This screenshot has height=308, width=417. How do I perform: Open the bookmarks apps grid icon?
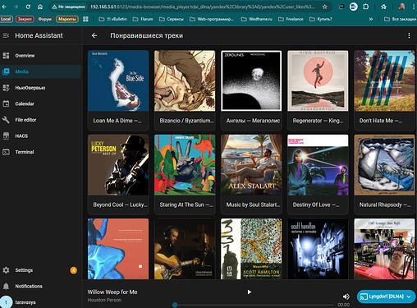point(85,19)
